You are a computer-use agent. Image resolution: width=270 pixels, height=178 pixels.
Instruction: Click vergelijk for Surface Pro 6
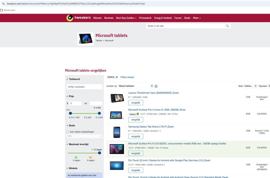[x=136, y=153]
